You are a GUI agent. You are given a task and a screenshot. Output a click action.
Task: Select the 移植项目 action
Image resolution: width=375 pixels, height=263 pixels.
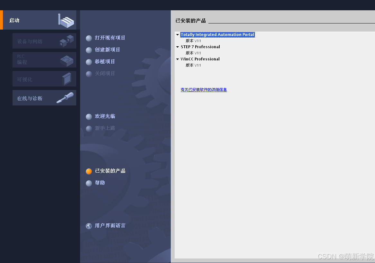click(105, 62)
